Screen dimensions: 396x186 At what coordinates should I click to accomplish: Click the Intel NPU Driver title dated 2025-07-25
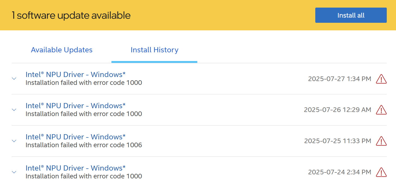point(75,137)
